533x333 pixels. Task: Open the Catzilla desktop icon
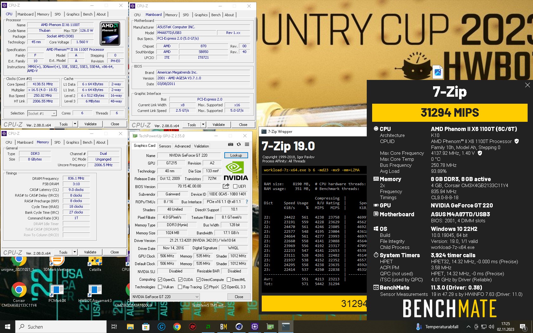[x=95, y=261]
